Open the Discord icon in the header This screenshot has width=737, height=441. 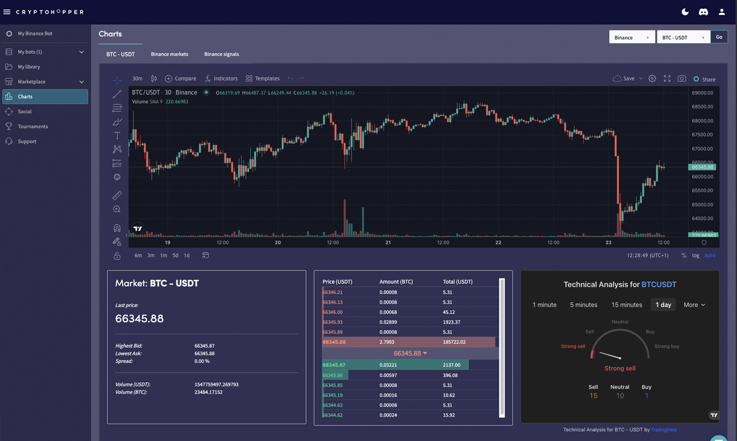pyautogui.click(x=703, y=12)
